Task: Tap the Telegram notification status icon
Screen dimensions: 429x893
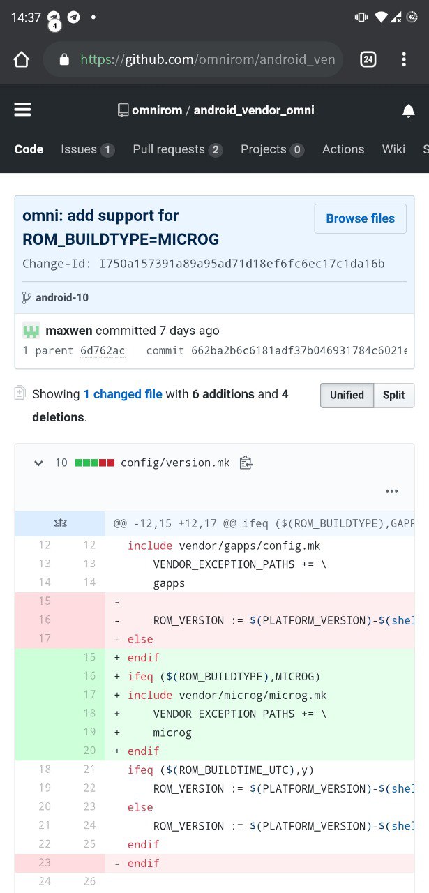Action: (73, 17)
